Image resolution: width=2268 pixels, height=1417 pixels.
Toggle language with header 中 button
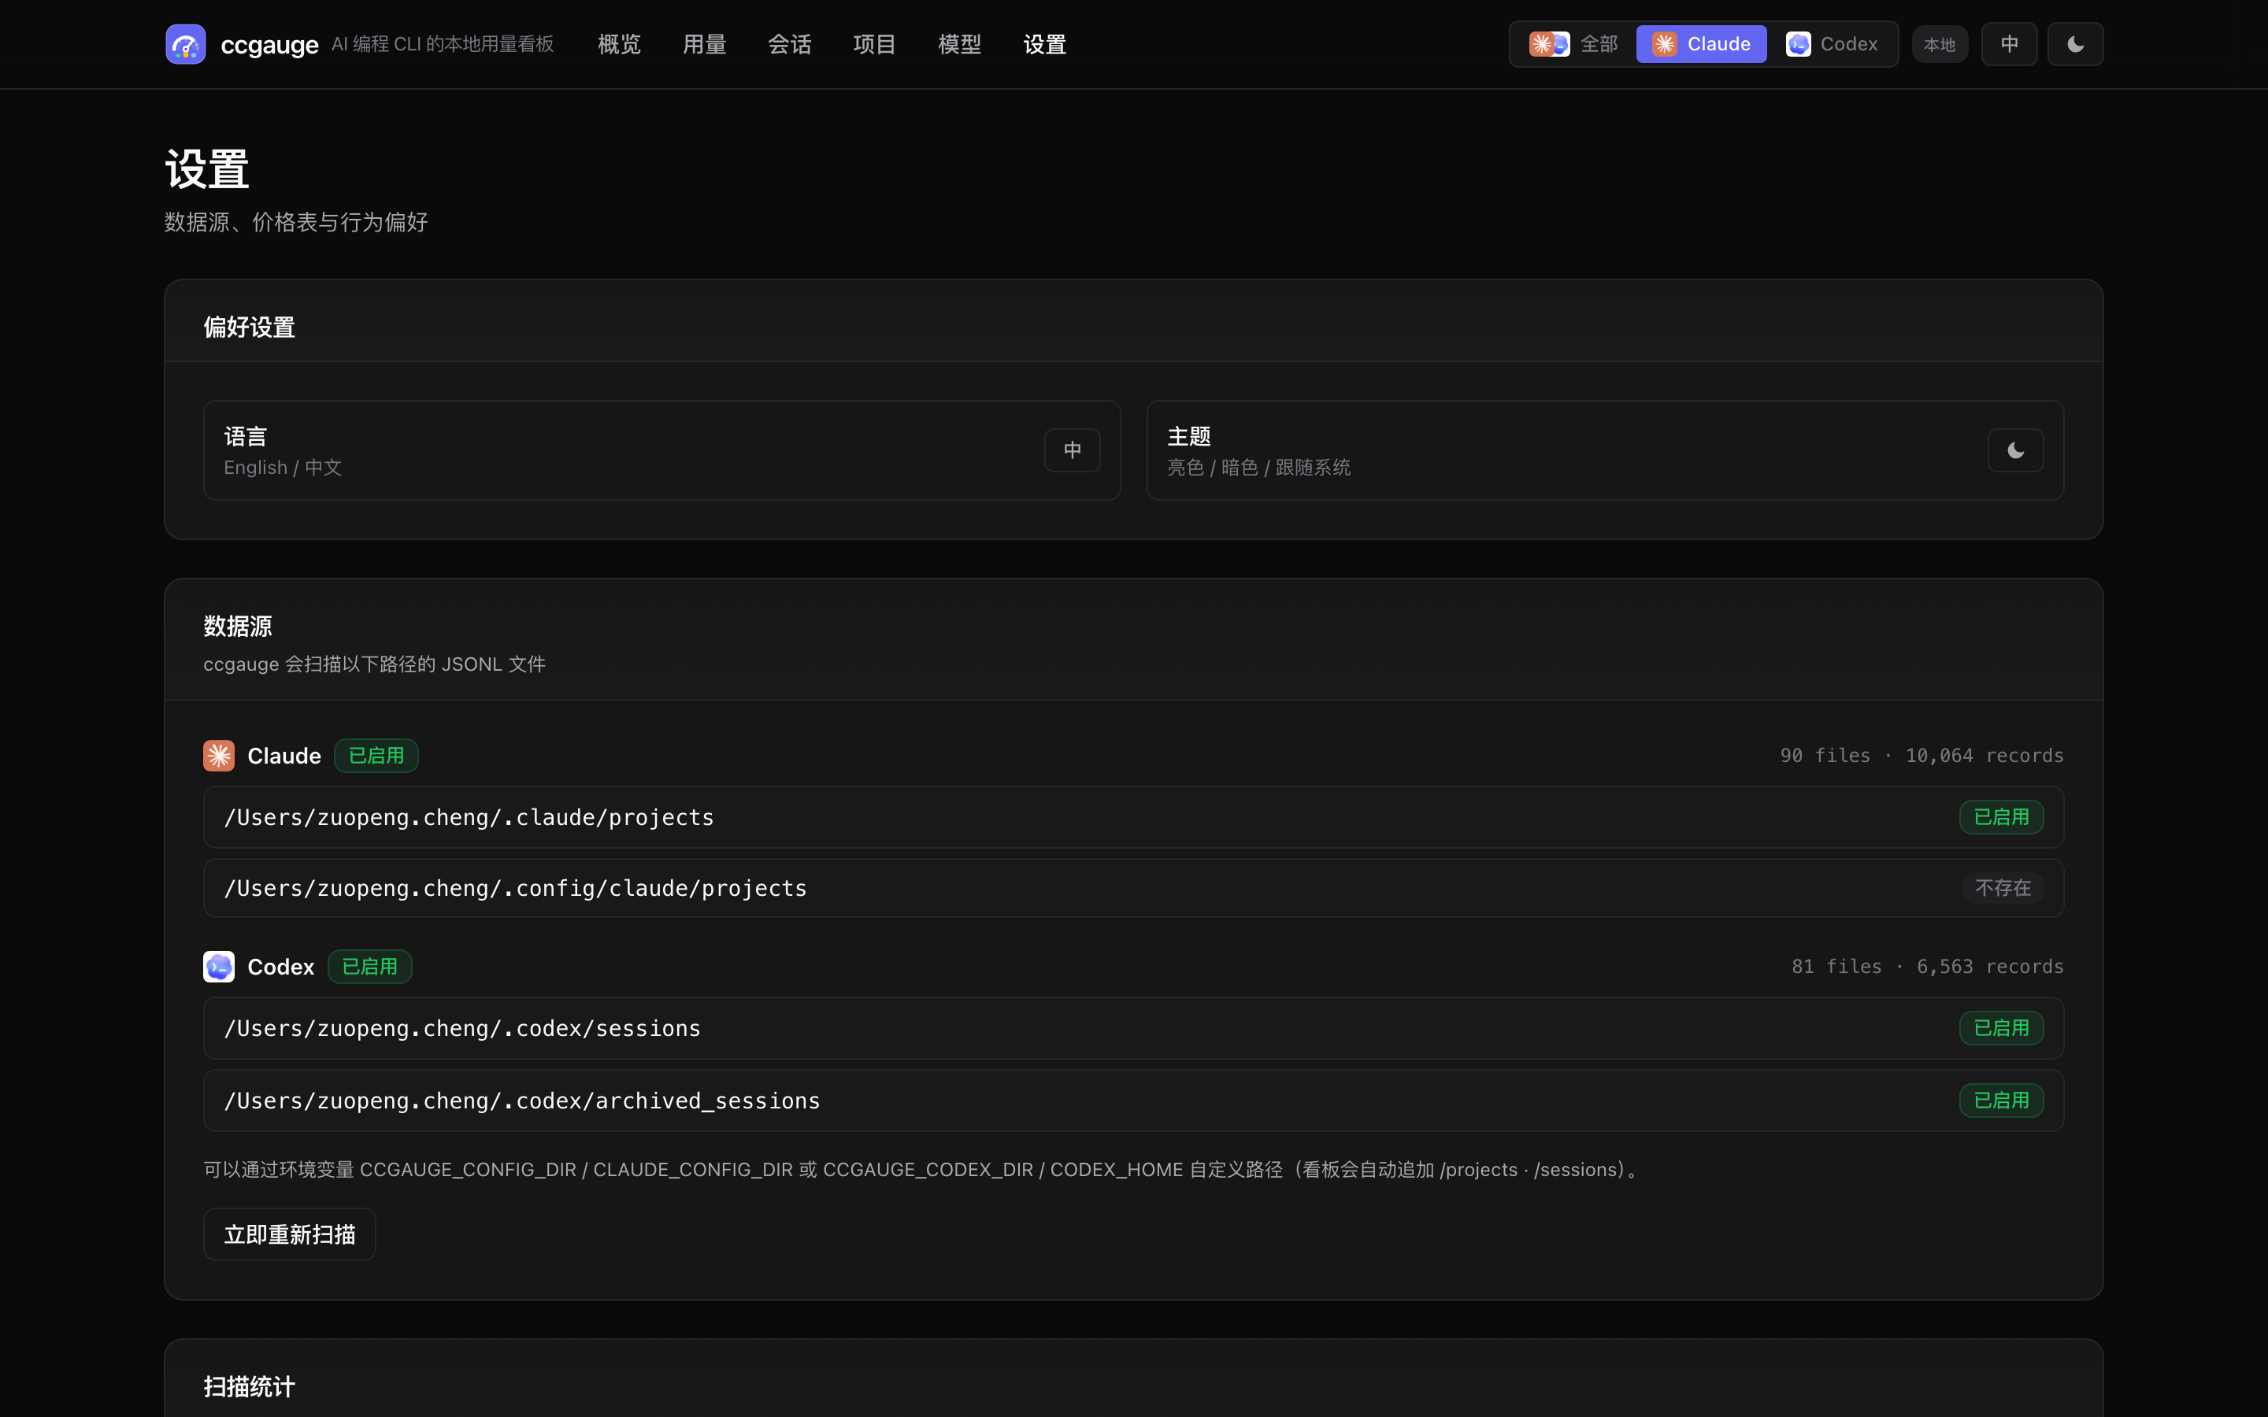pos(2010,44)
